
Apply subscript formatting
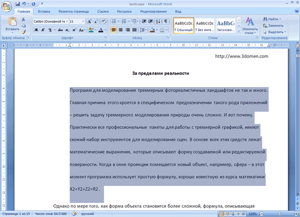click(67, 30)
